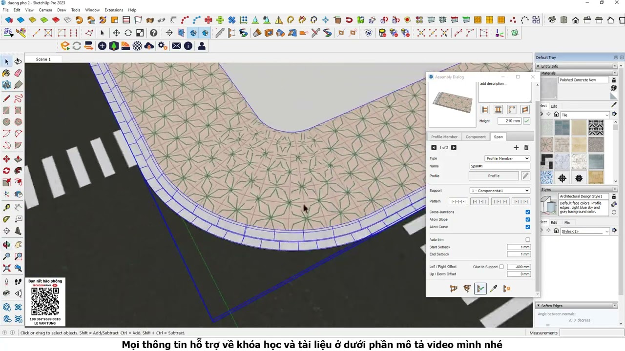Open the cloud upload toolbar icon
Viewport: 625px width, 351px height.
click(x=149, y=46)
